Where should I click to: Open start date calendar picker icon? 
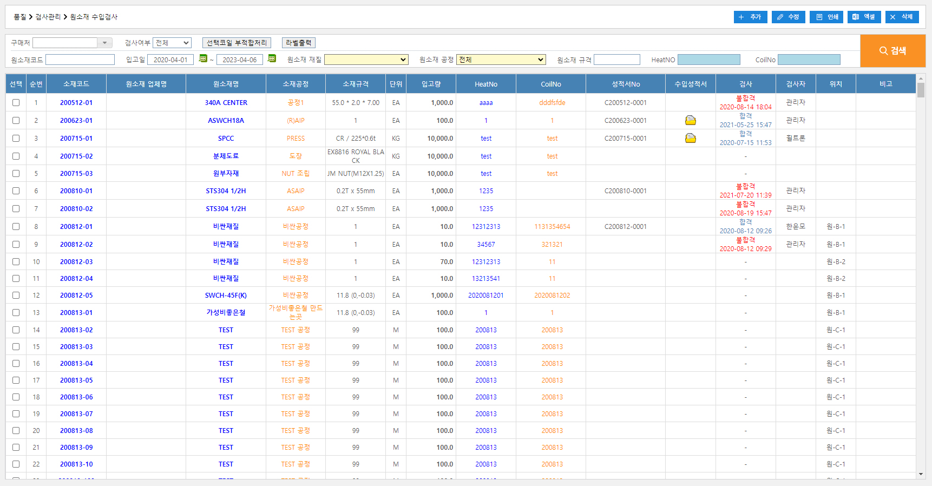click(x=203, y=58)
